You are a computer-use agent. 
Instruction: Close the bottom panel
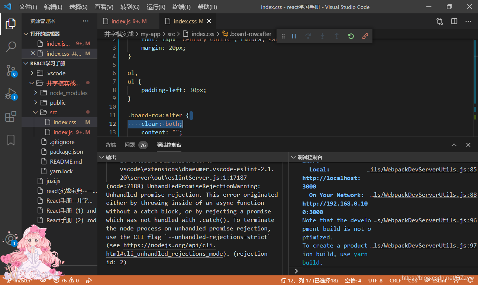click(468, 145)
